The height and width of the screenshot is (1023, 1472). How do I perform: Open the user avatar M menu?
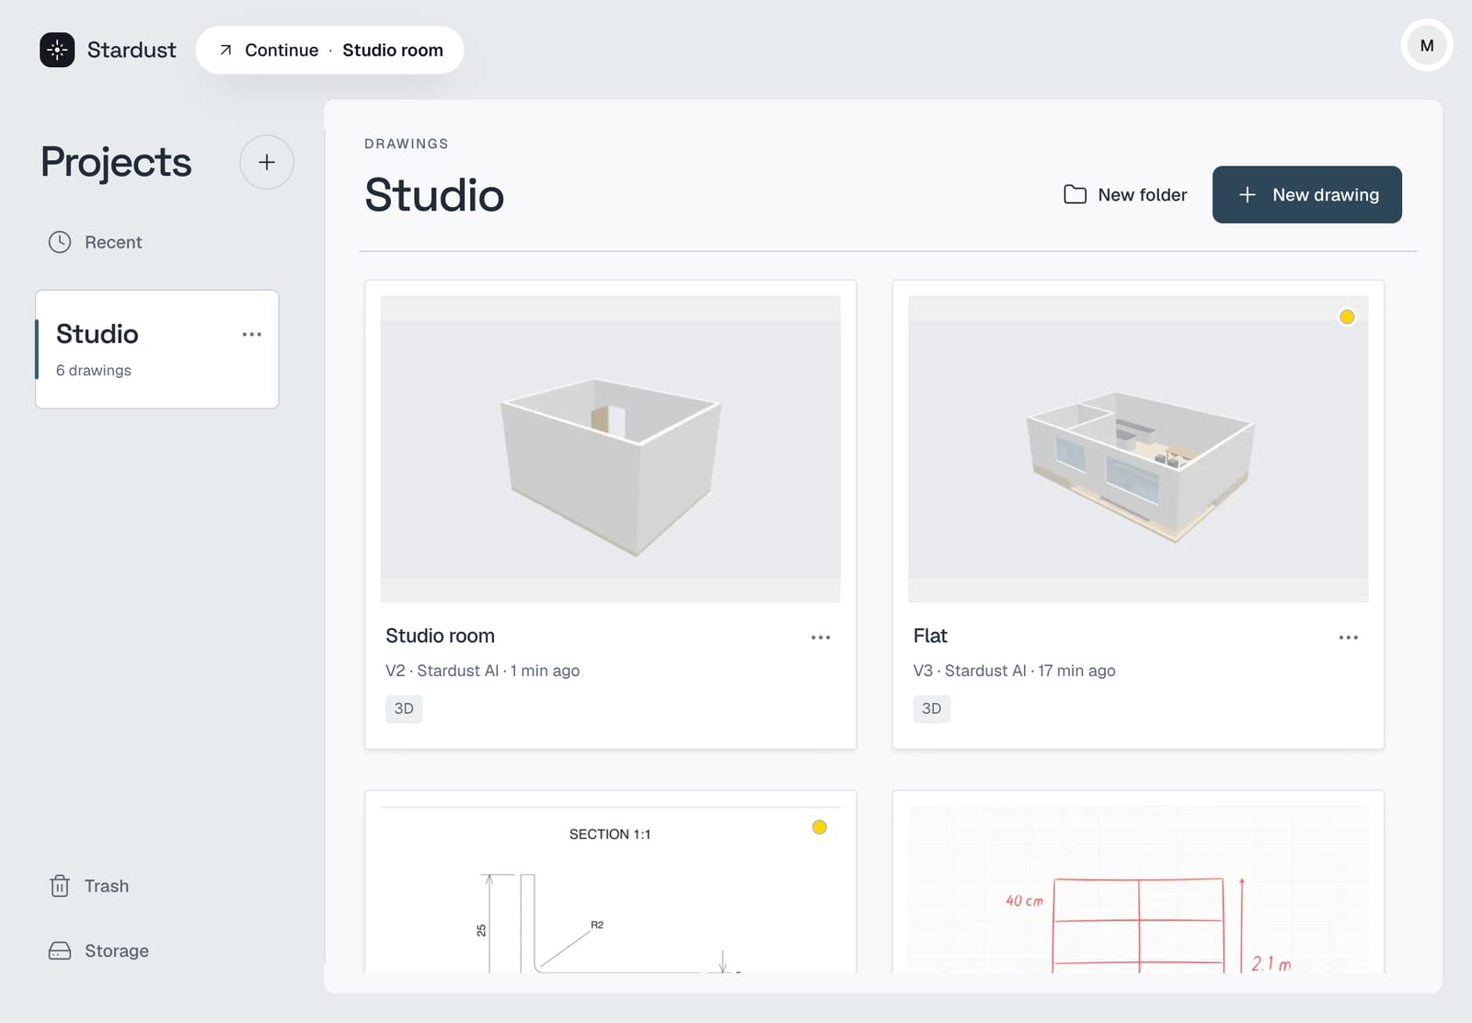click(x=1426, y=45)
